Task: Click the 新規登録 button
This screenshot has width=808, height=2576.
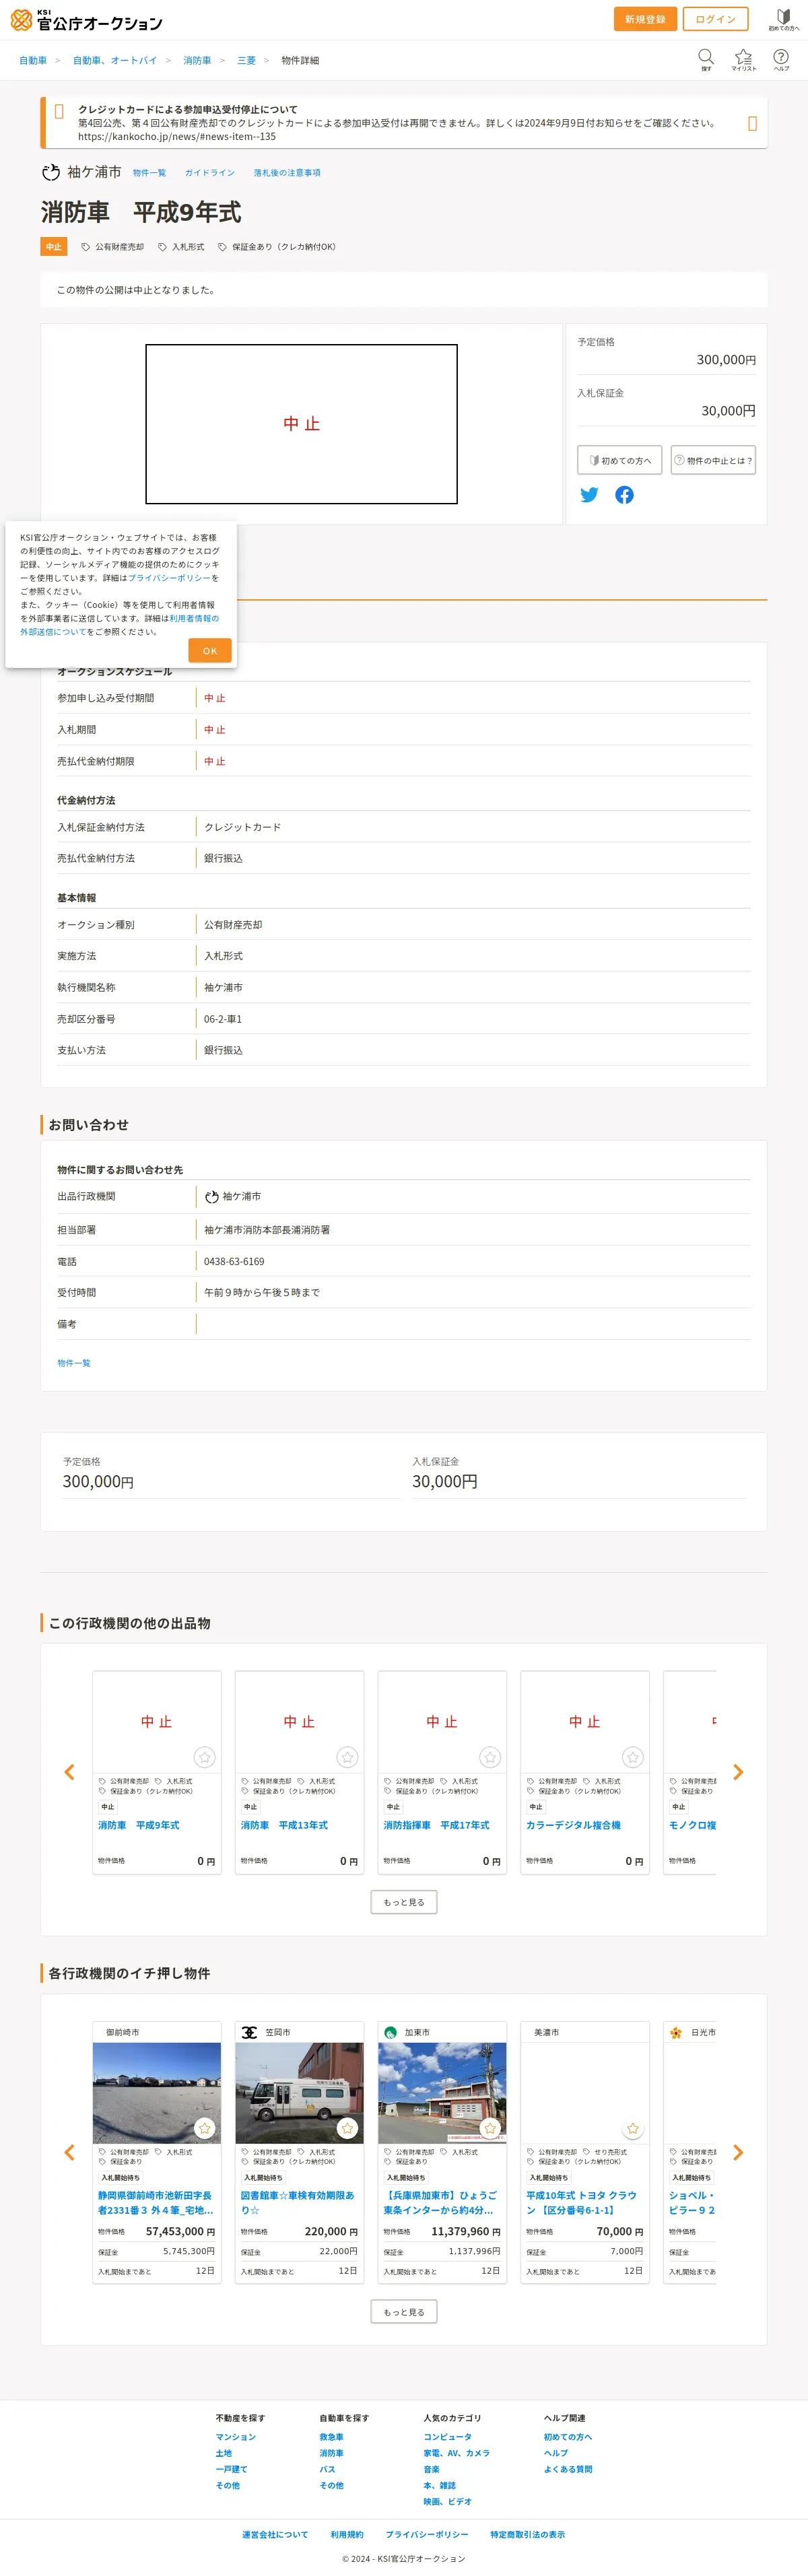Action: tap(645, 19)
